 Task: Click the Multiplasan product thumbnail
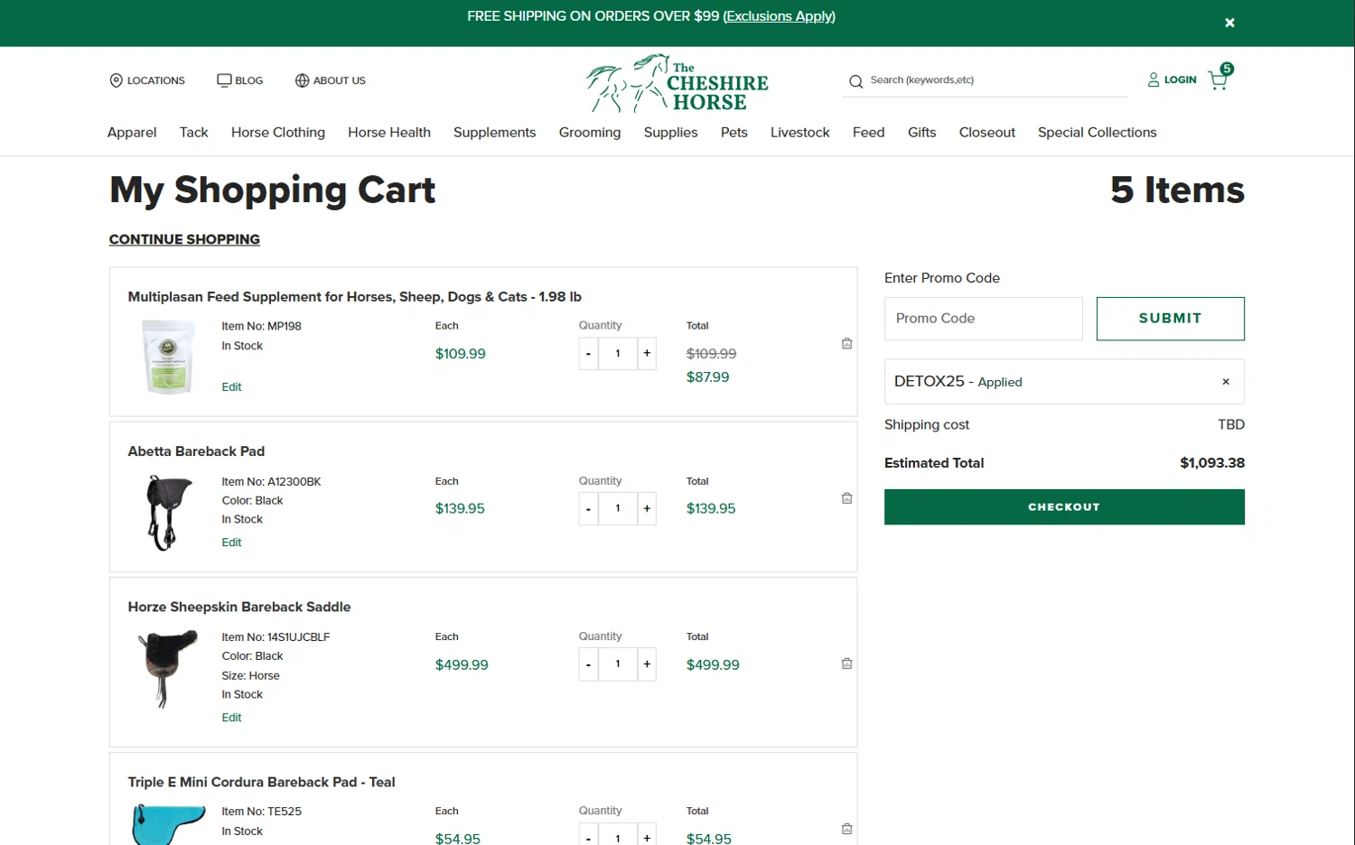(168, 357)
